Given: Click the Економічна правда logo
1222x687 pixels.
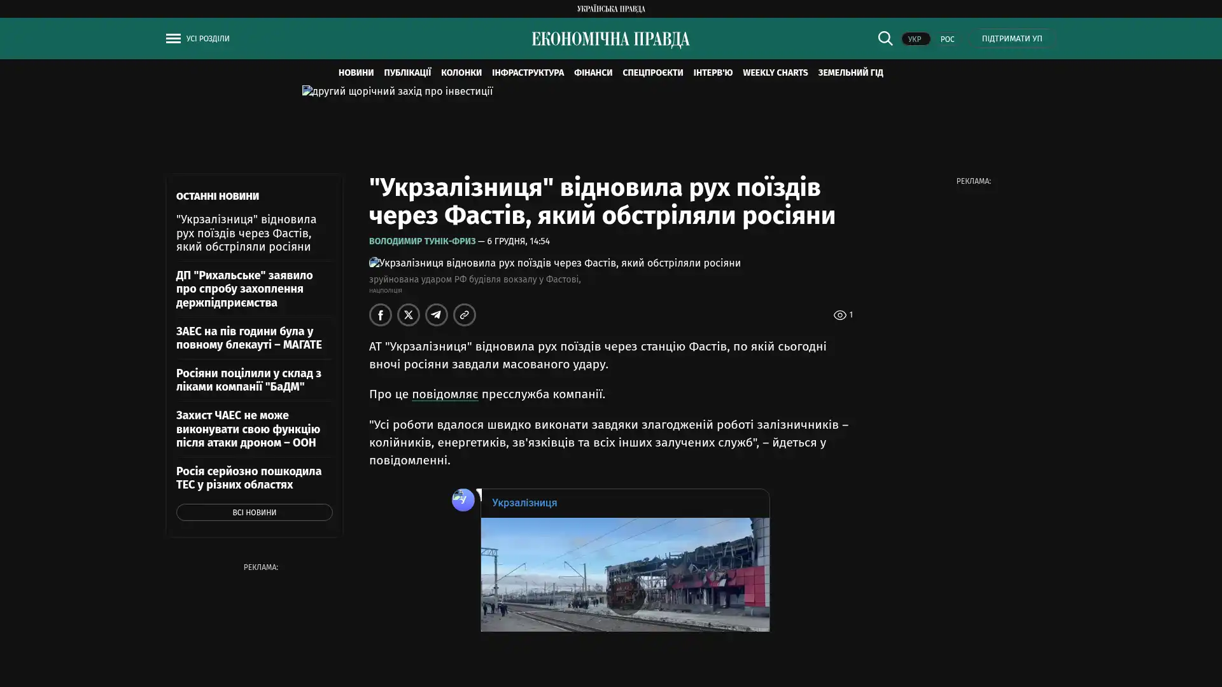Looking at the screenshot, I should coord(610,39).
